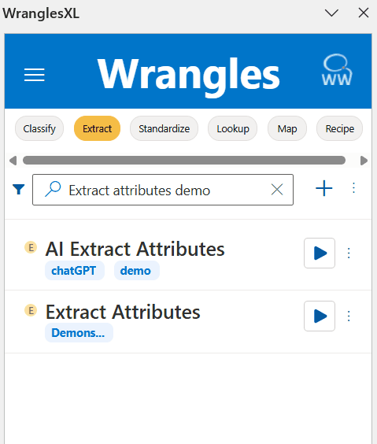The image size is (377, 444).
Task: Choose the Recipe category chip
Action: (340, 128)
